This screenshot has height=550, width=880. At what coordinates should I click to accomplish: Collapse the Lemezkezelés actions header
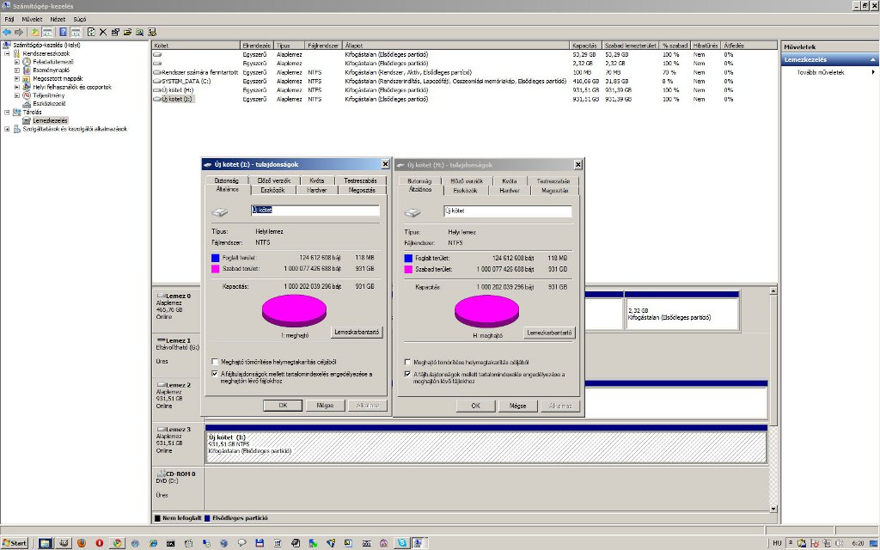click(872, 59)
